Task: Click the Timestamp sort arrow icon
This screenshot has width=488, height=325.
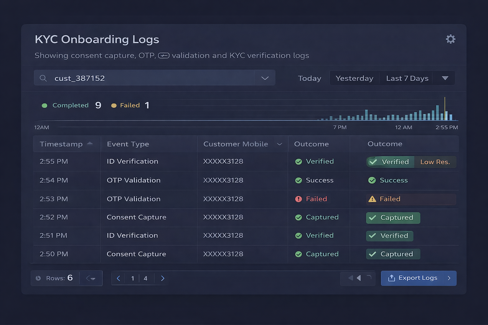Action: pos(90,143)
